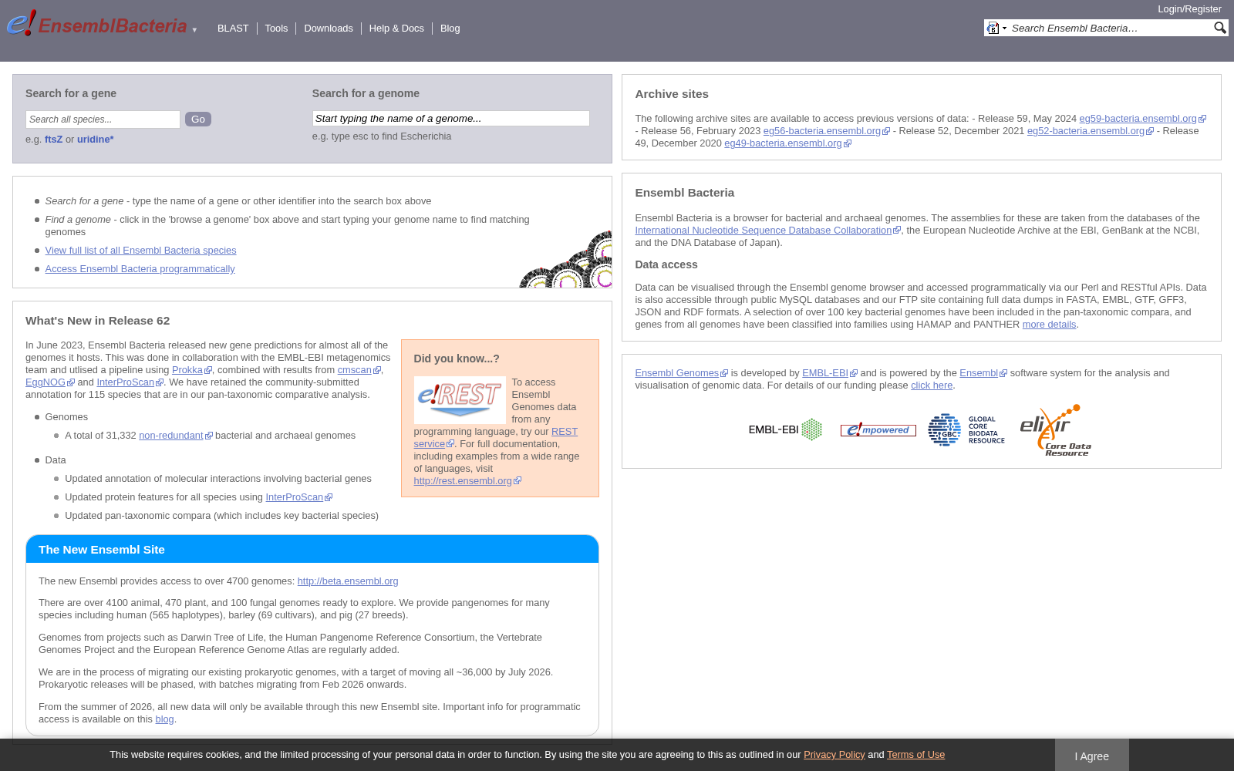This screenshot has width=1234, height=771.
Task: Click the ftsZ example gene link
Action: coord(53,140)
